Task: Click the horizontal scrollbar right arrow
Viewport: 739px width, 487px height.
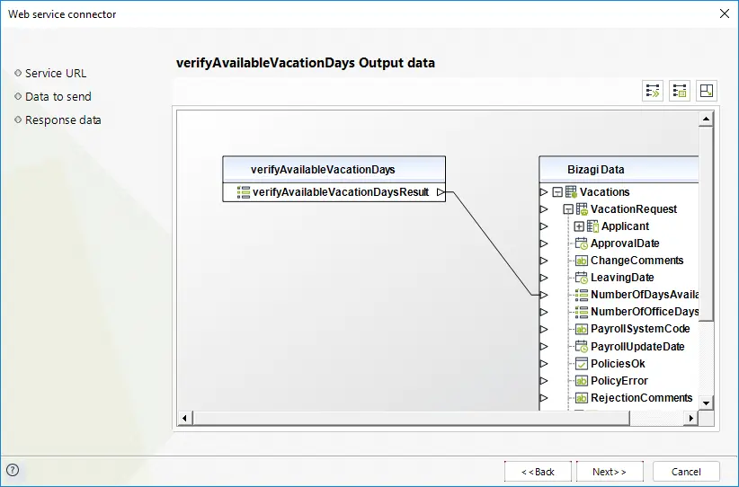Action: point(691,418)
